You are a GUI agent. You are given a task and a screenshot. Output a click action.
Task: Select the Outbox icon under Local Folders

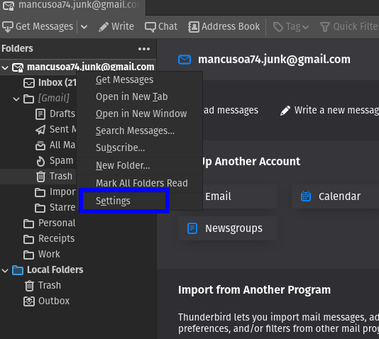click(x=29, y=301)
